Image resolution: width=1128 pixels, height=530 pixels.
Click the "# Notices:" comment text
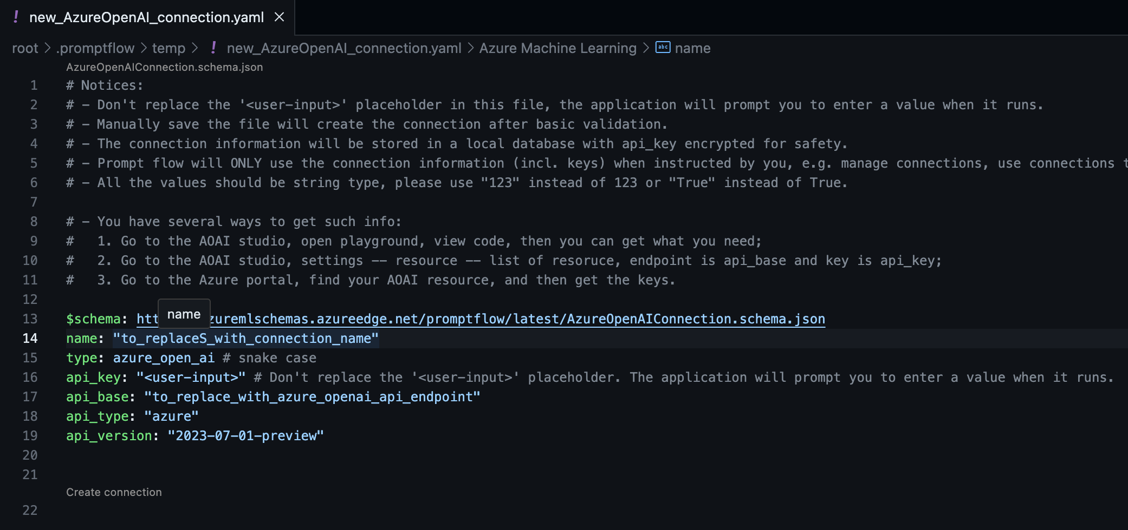105,85
